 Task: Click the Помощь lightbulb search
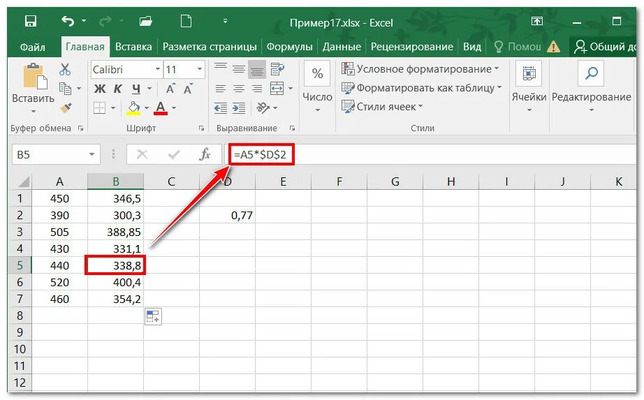(518, 47)
